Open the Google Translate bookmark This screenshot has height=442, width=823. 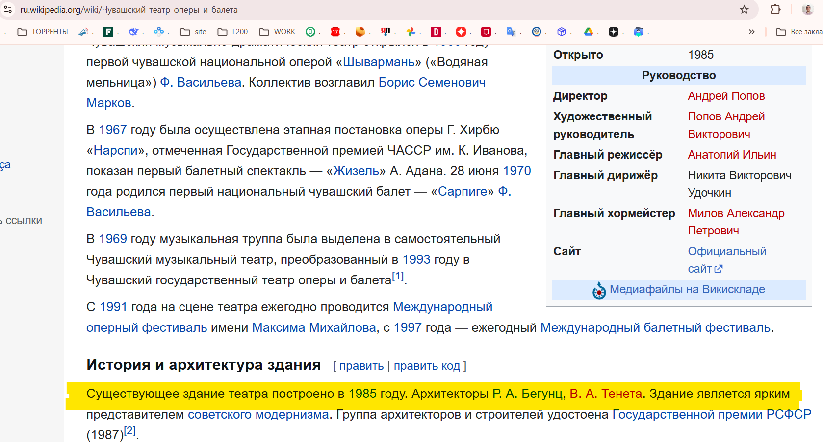(x=511, y=32)
